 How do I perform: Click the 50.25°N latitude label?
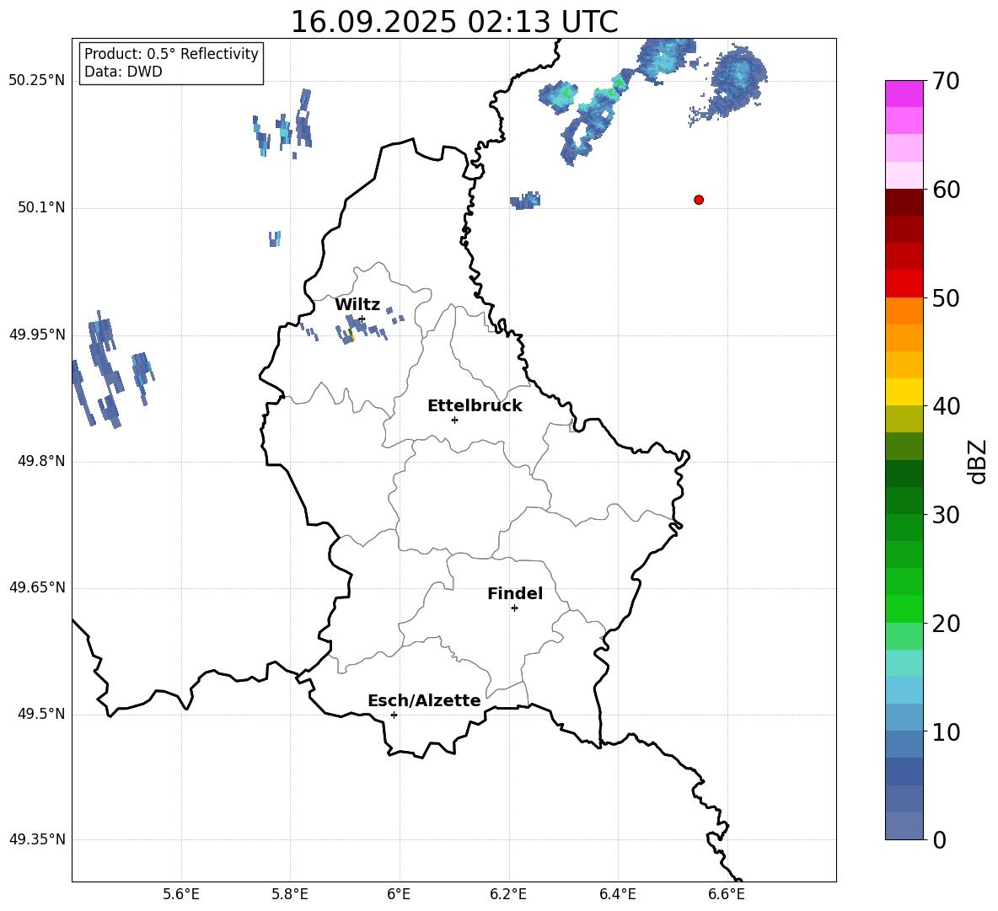pos(37,81)
